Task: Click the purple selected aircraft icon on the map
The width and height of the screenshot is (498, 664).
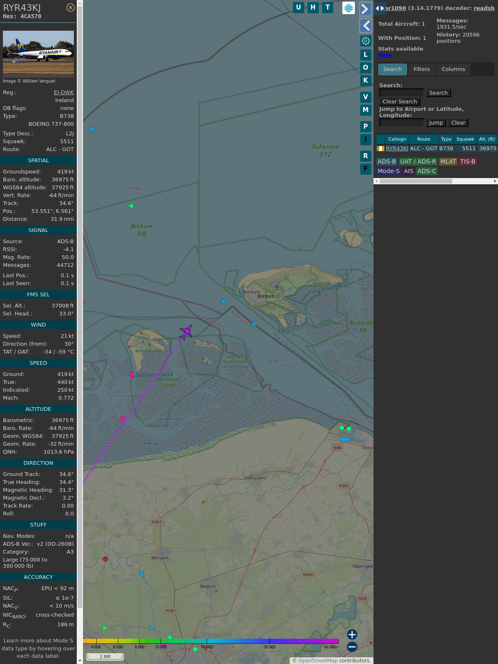Action: (186, 332)
